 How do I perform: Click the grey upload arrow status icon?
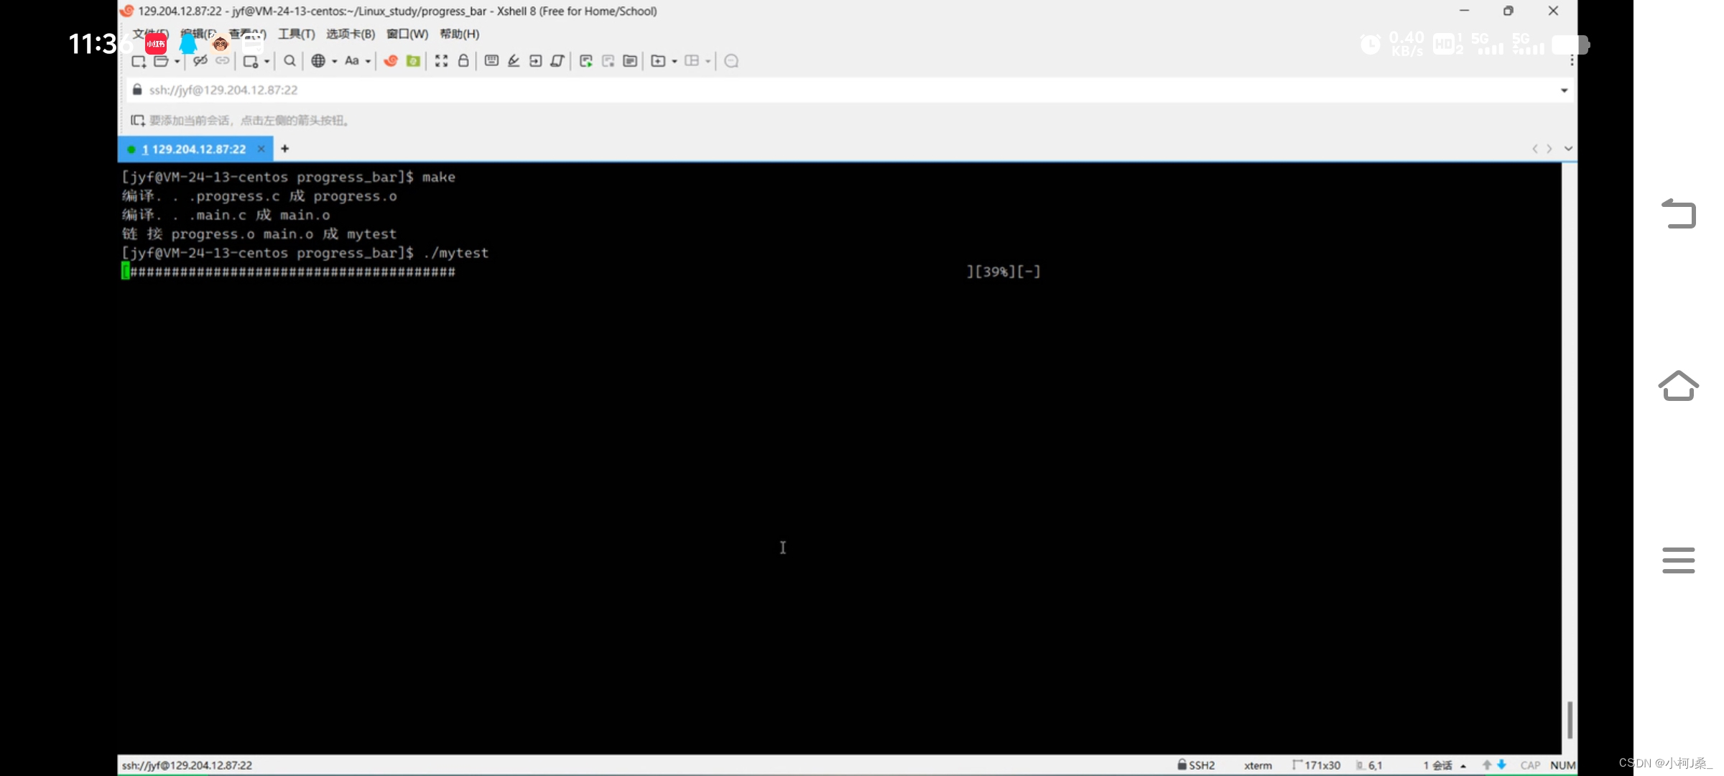(x=1487, y=765)
